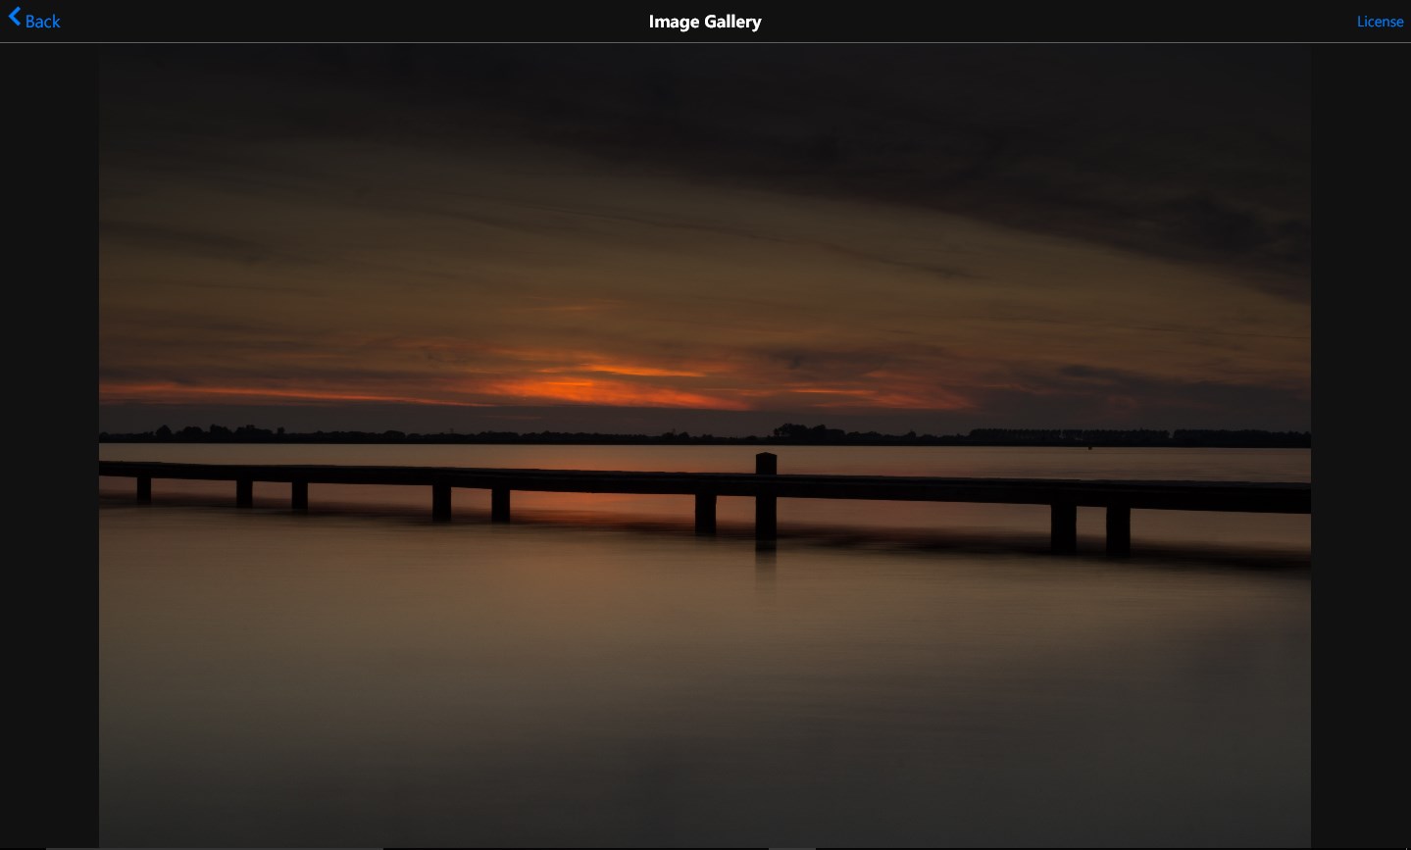Image resolution: width=1411 pixels, height=850 pixels.
Task: Click the pier deck at far right edge
Action: (1294, 497)
